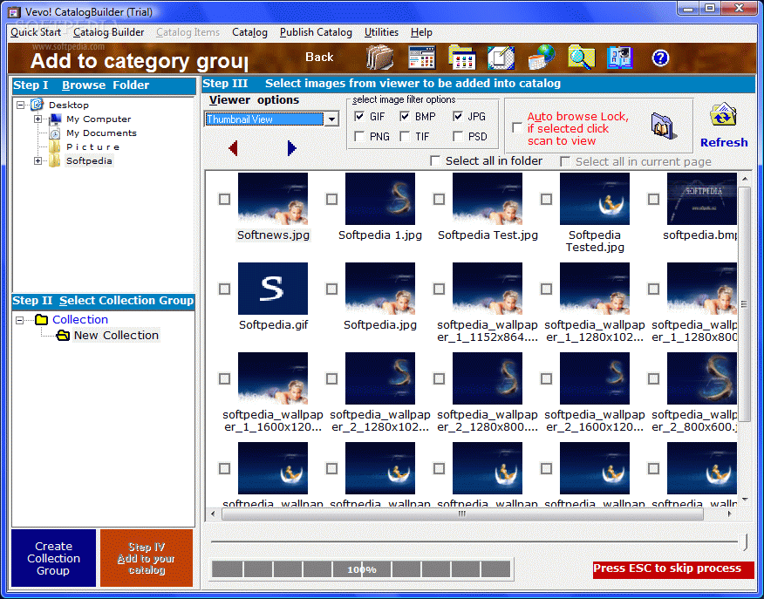Click the Create Collection Group button
This screenshot has height=599, width=764.
[x=53, y=558]
